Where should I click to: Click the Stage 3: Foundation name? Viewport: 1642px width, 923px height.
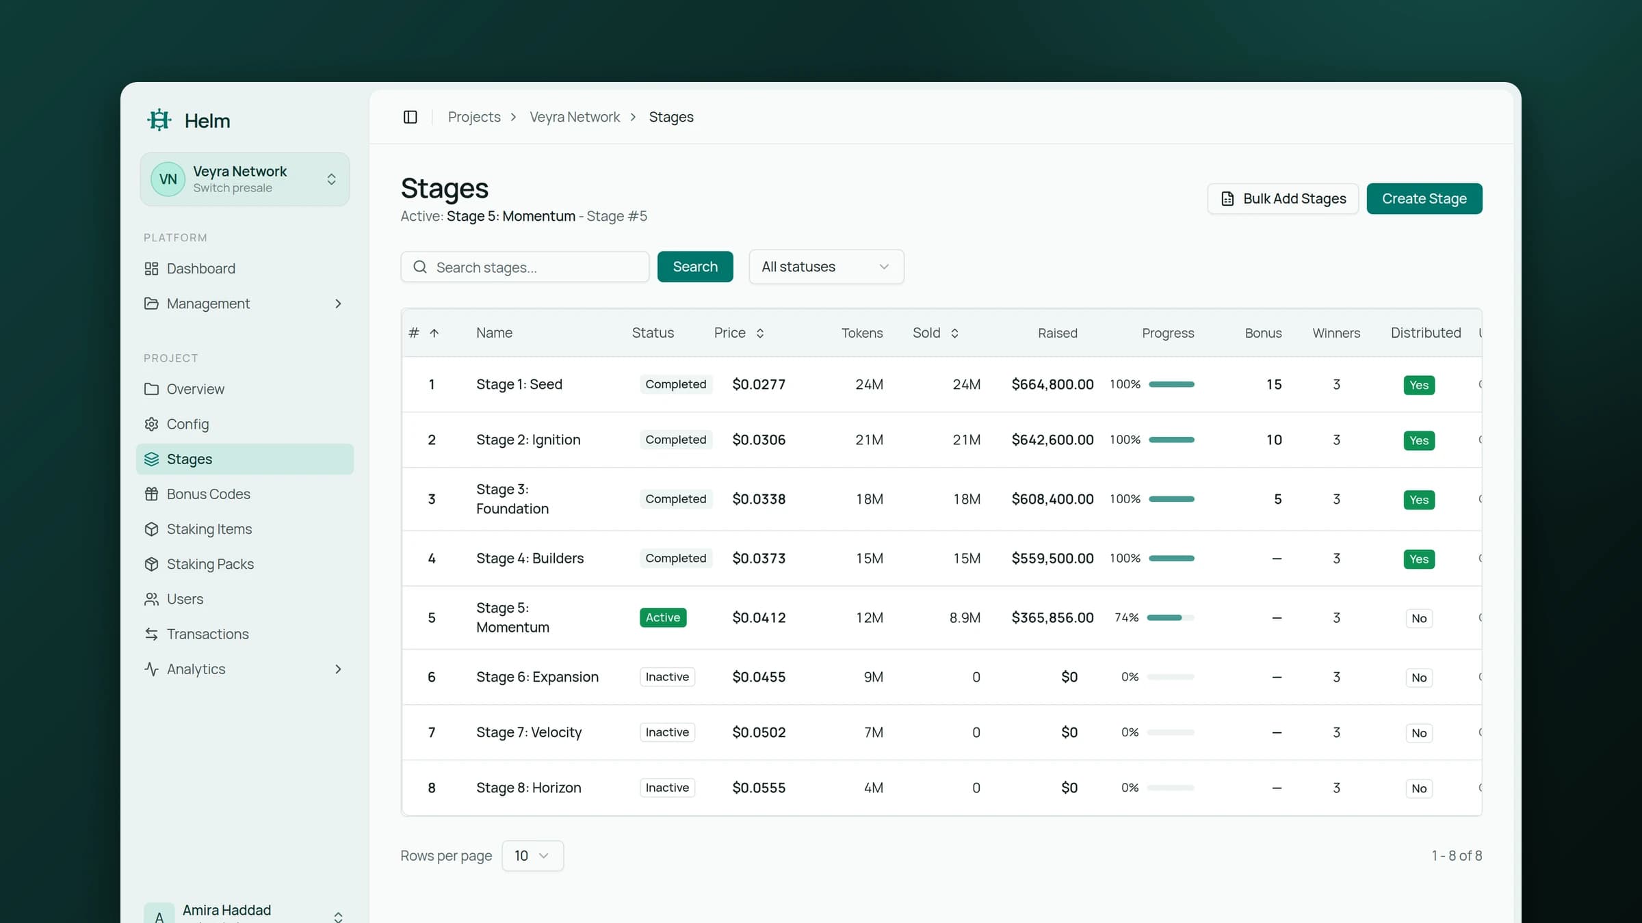click(x=512, y=499)
